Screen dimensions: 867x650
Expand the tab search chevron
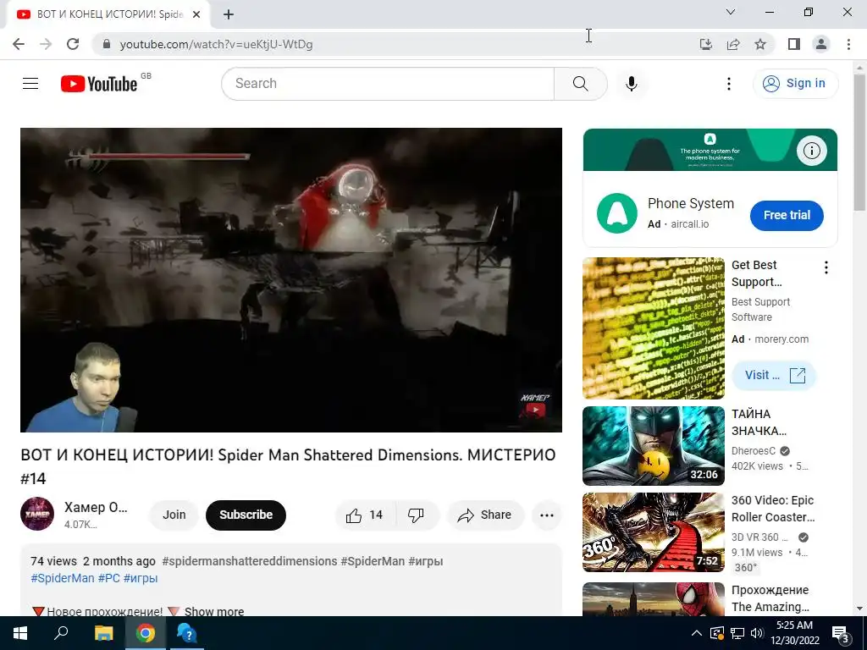[x=731, y=12]
